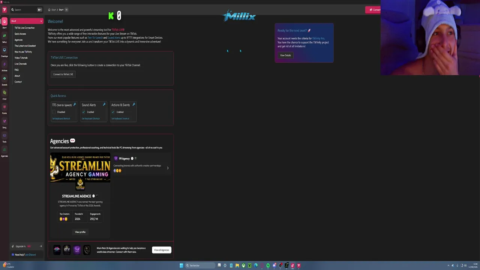Follow the Text-To-Speech link in welcome text
The image size is (480, 270).
(x=95, y=37)
